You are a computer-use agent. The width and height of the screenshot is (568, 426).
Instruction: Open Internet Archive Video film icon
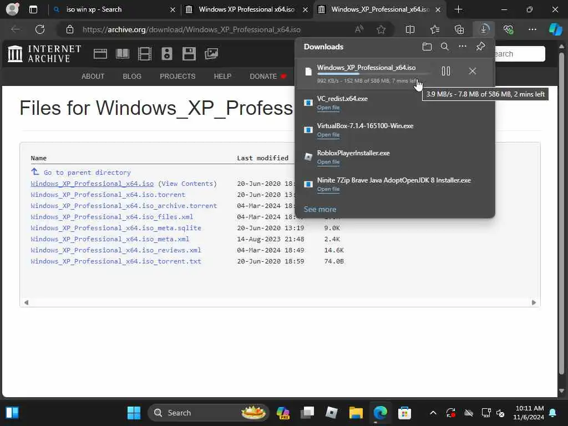[145, 54]
